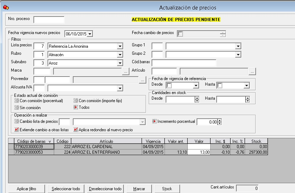Click the empty Valor cell for ARROZ EL CARDENAL
Viewport: 295px width, 193px height.
tap(199, 147)
